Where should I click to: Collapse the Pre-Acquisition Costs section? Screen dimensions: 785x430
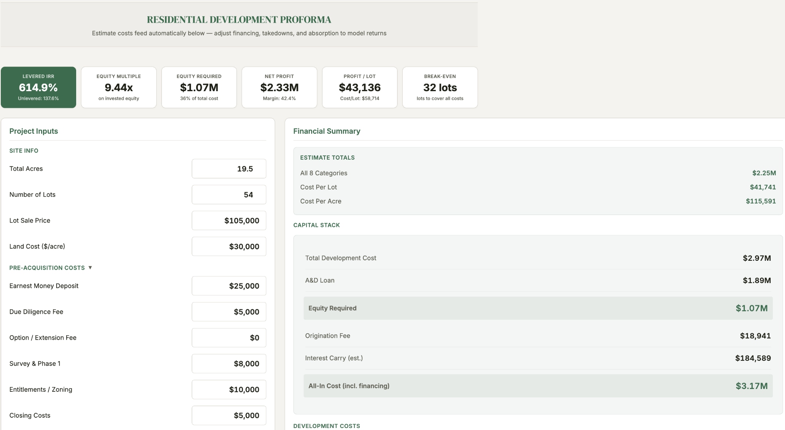tap(51, 268)
